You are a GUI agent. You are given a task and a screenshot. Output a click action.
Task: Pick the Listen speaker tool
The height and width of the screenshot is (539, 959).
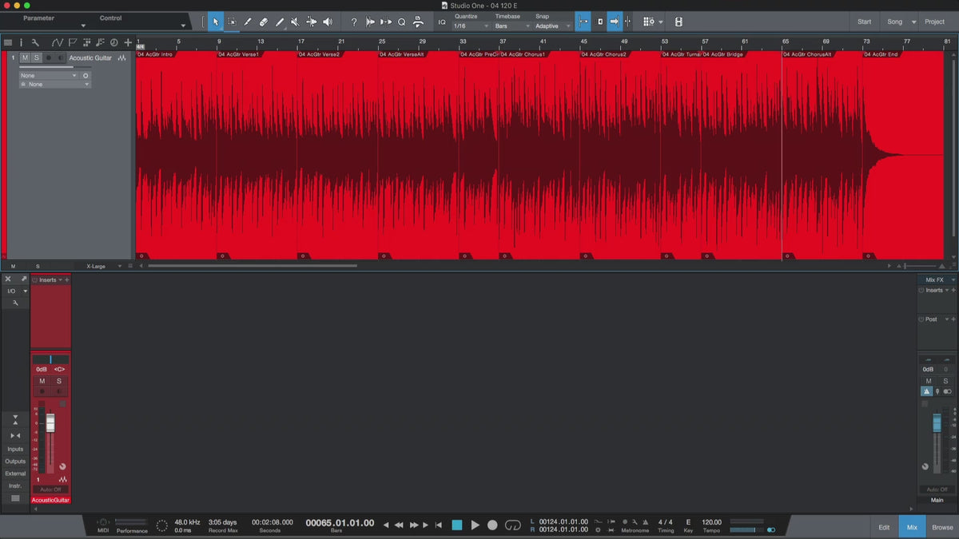click(x=328, y=22)
